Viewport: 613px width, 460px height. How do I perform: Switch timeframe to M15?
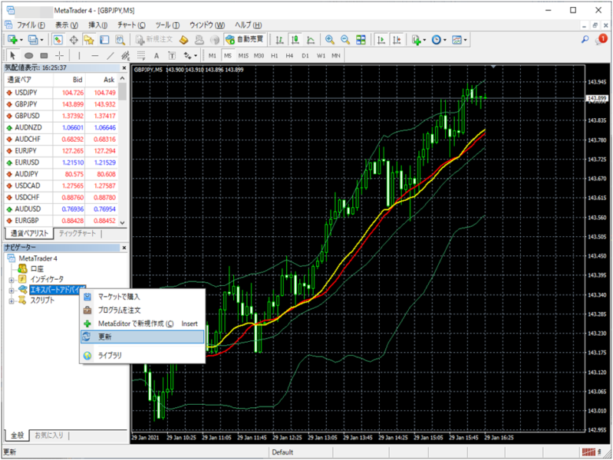click(243, 55)
